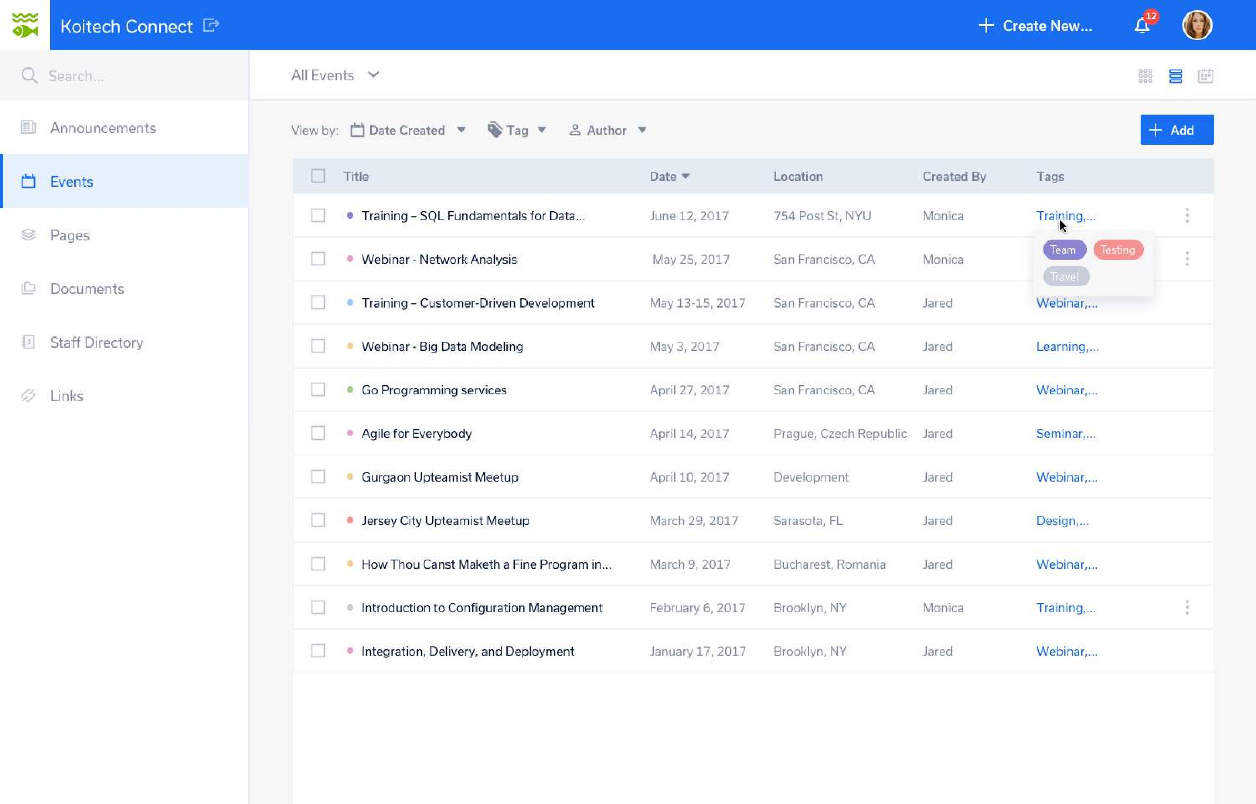Click the red Testing tag pill

point(1118,250)
